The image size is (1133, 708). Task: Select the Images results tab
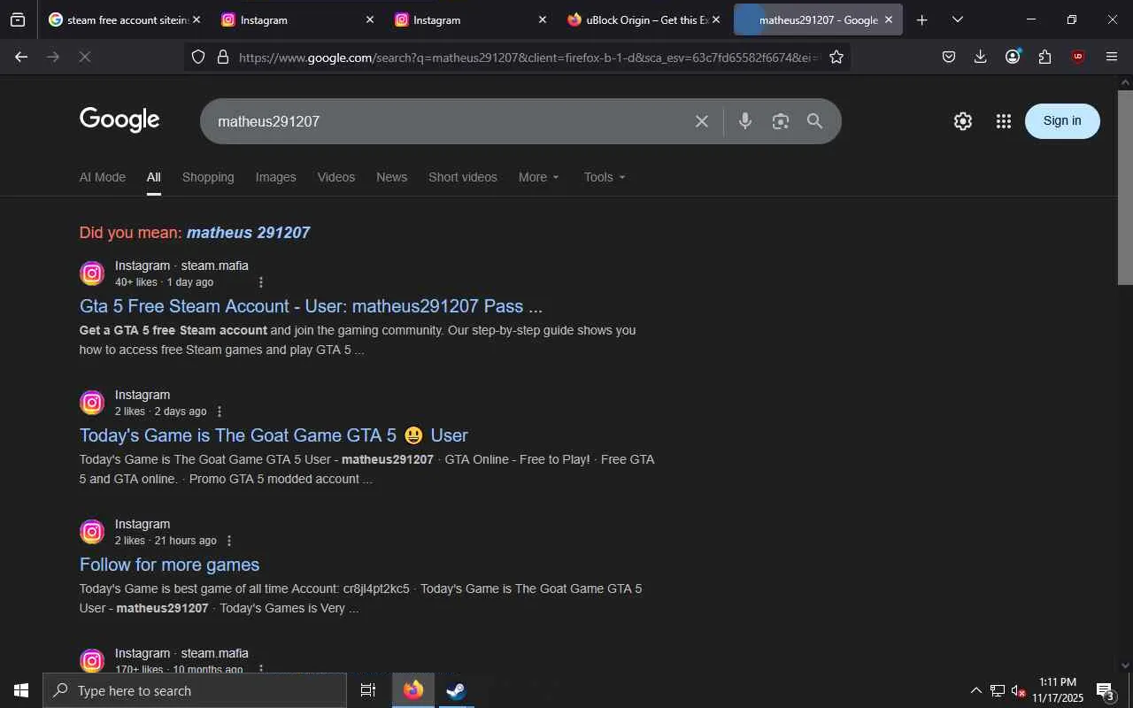click(276, 177)
